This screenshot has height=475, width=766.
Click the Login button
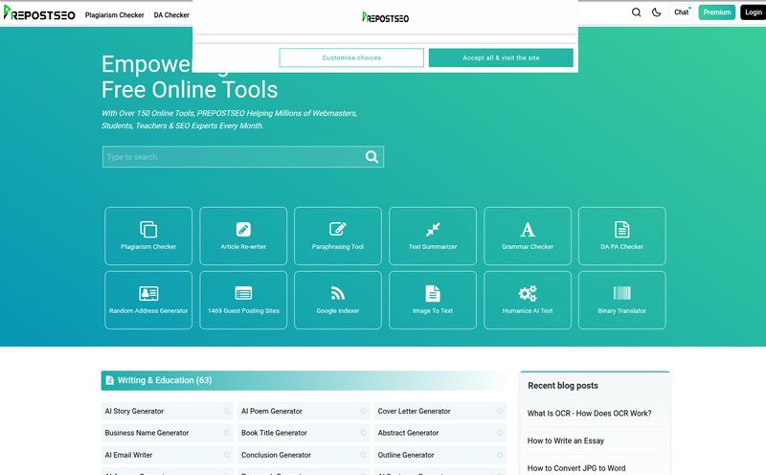[x=754, y=12]
